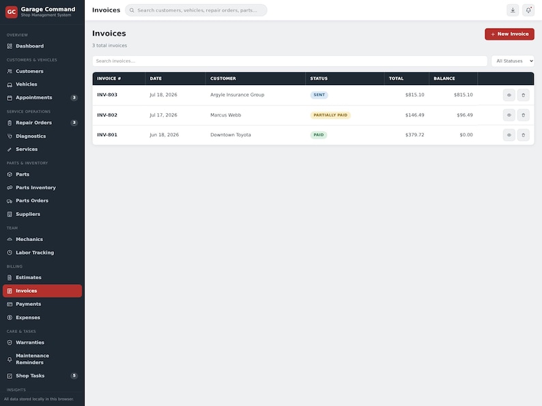Click the Appointments badge showing 3
Image resolution: width=542 pixels, height=406 pixels.
pos(74,98)
